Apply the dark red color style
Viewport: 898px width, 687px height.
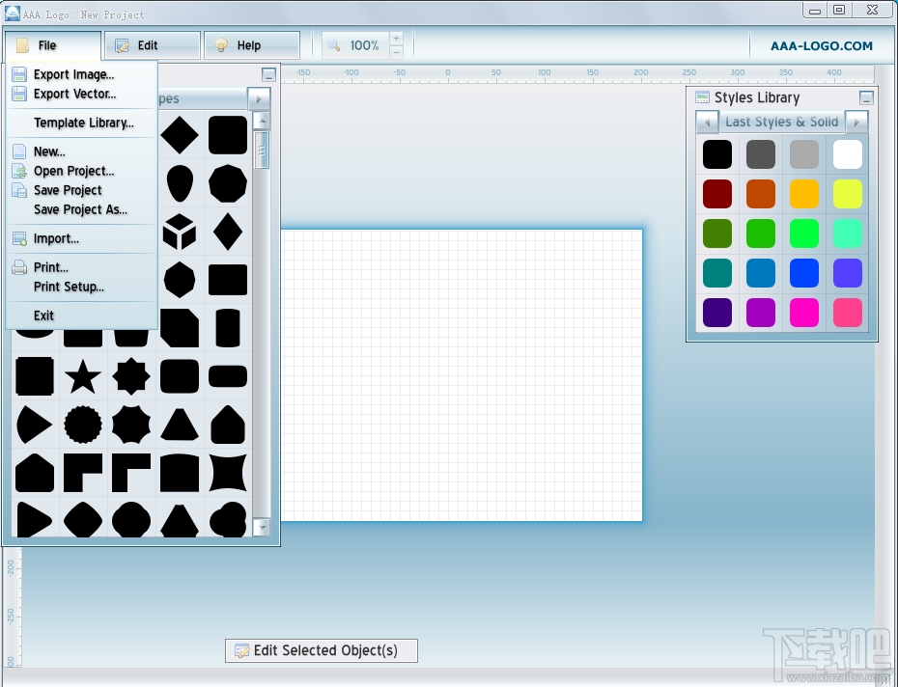click(x=717, y=194)
